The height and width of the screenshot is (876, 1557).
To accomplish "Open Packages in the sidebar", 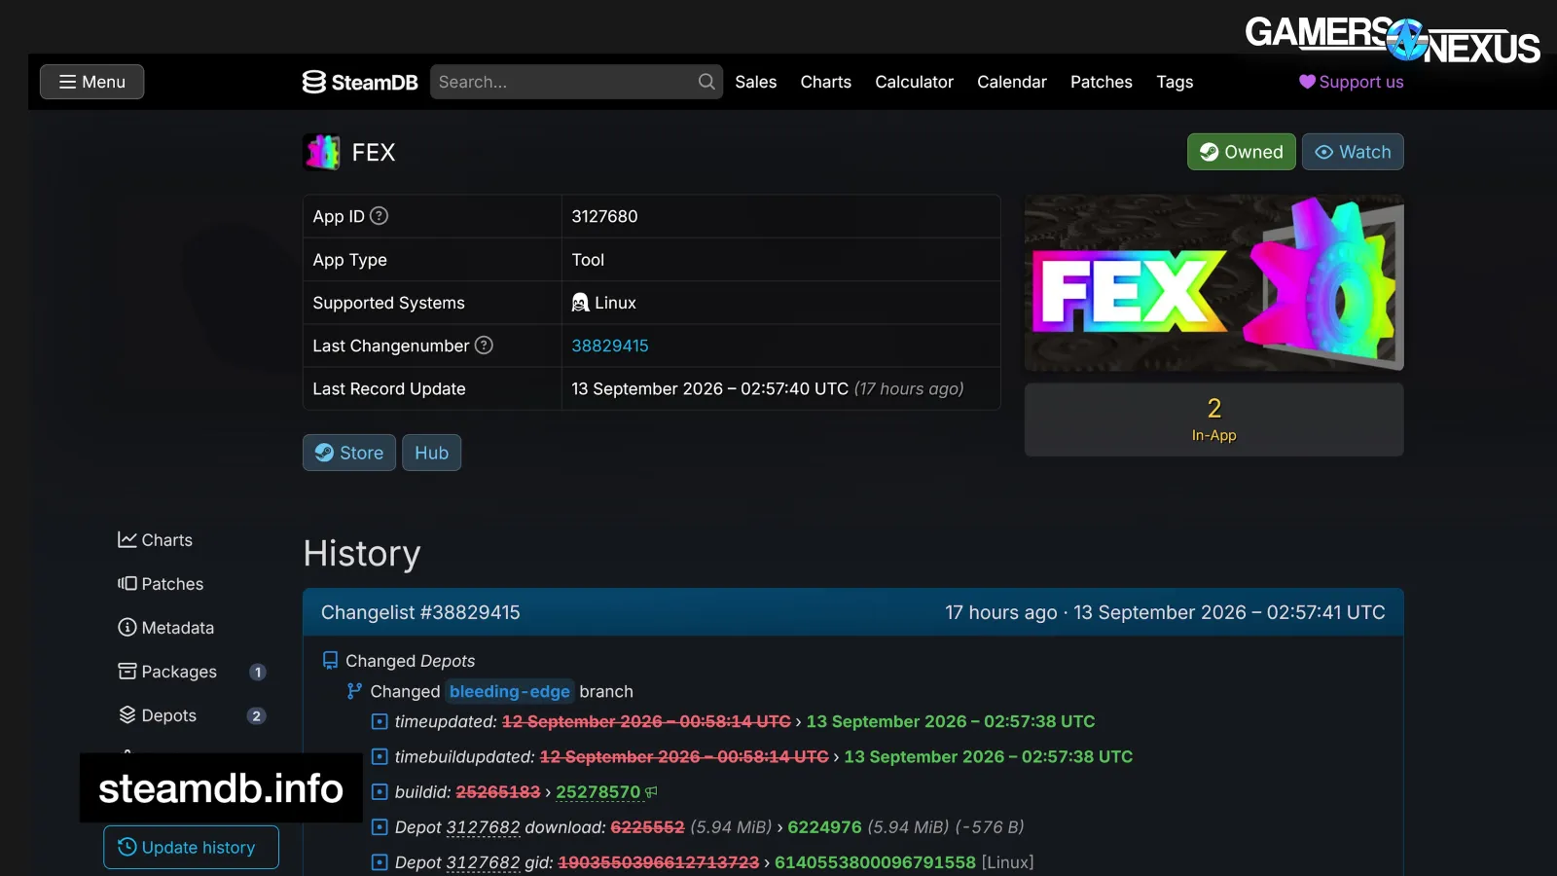I will tap(167, 672).
